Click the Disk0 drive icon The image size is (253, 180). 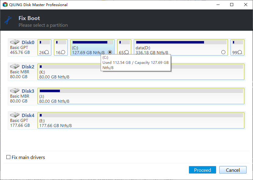(x=15, y=42)
